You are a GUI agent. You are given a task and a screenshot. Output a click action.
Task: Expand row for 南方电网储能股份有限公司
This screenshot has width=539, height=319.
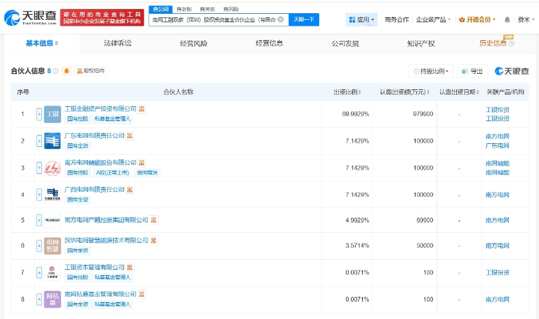click(x=40, y=168)
